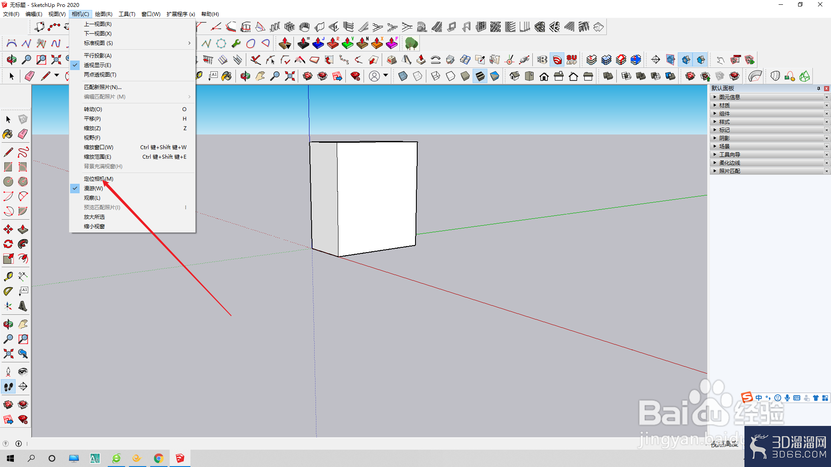Viewport: 831px width, 467px height.
Task: Select the Scale tool
Action: pyautogui.click(x=8, y=259)
